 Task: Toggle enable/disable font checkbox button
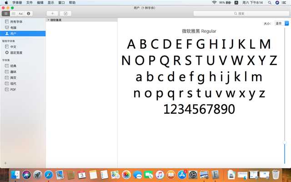(65, 14)
